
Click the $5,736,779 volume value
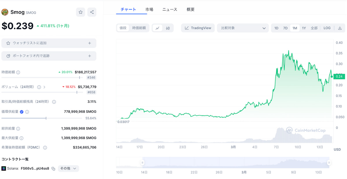[x=87, y=87]
